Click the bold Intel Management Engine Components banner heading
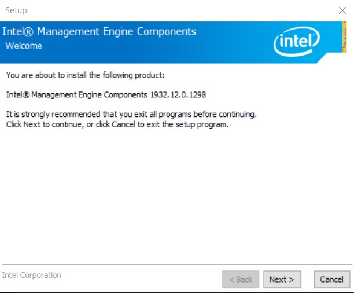 pyautogui.click(x=99, y=32)
